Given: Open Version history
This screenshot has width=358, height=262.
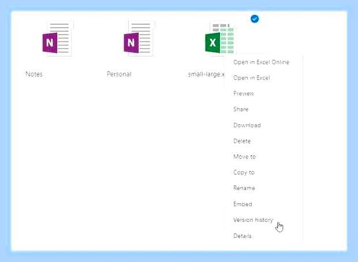Looking at the screenshot, I should (253, 220).
